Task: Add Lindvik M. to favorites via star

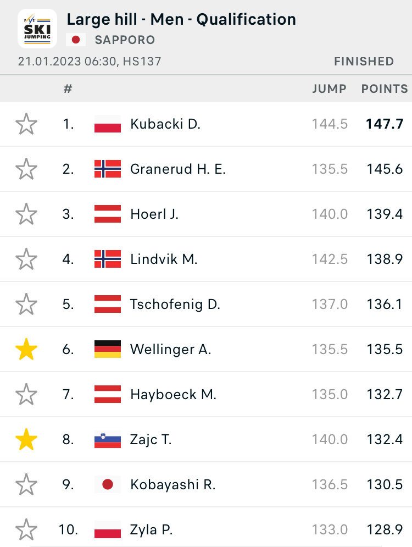Action: coord(26,259)
